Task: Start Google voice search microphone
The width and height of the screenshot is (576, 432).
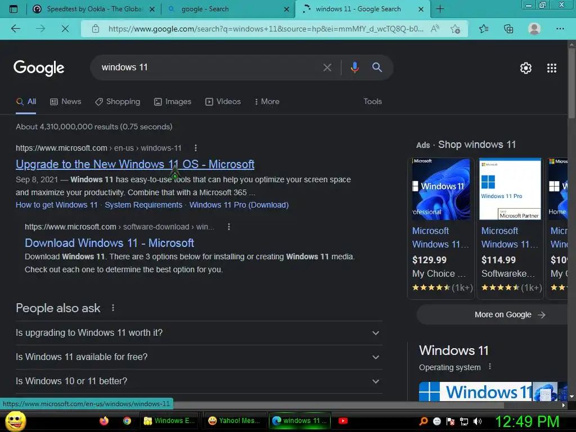Action: (354, 67)
